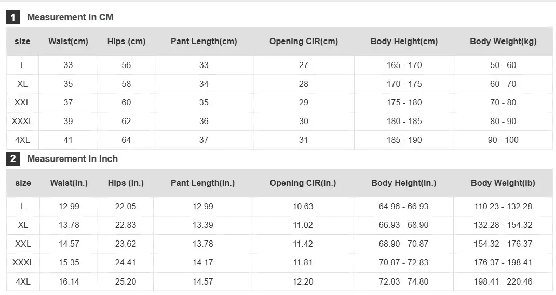Image resolution: width=556 pixels, height=295 pixels.
Task: Click the Body Weight(lb) column header
Action: tap(503, 183)
